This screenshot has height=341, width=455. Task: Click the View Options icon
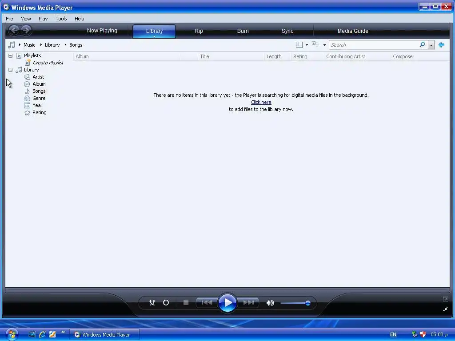316,44
